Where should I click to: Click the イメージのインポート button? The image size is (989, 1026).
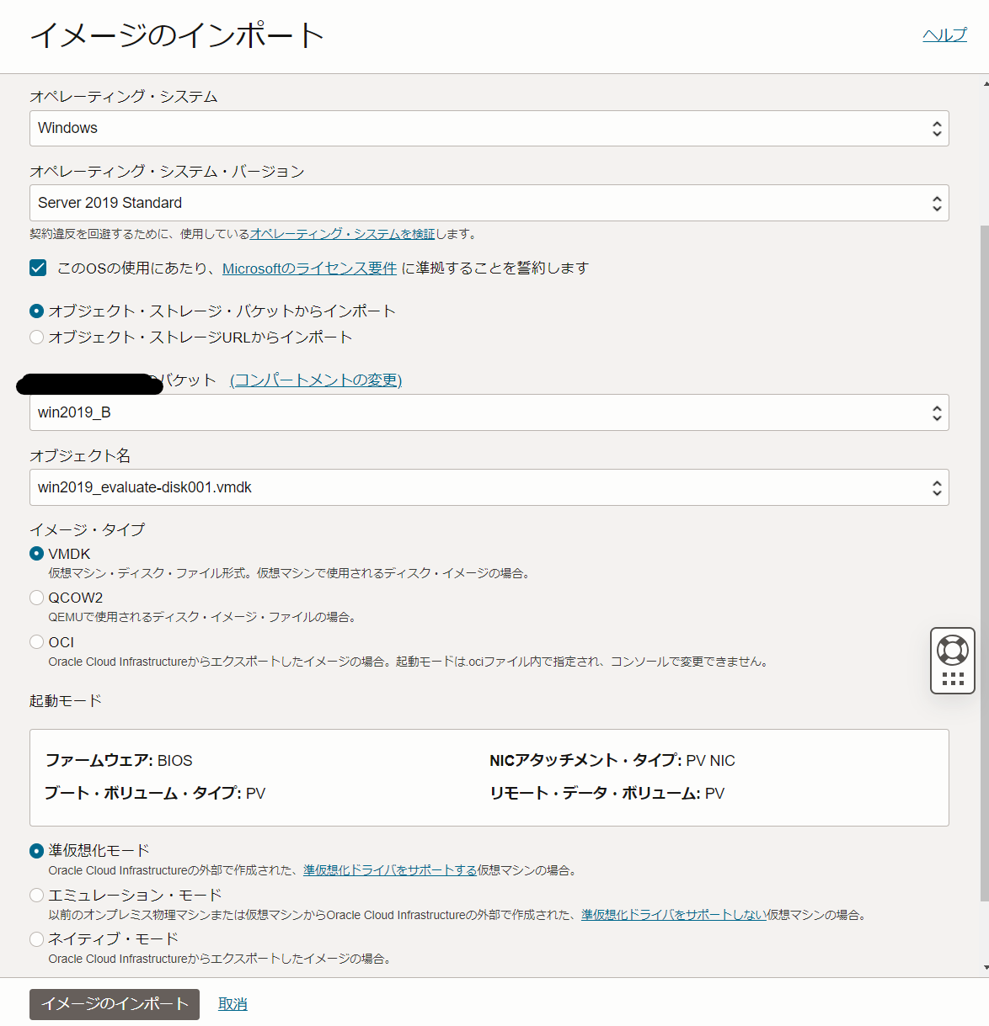pos(115,1004)
